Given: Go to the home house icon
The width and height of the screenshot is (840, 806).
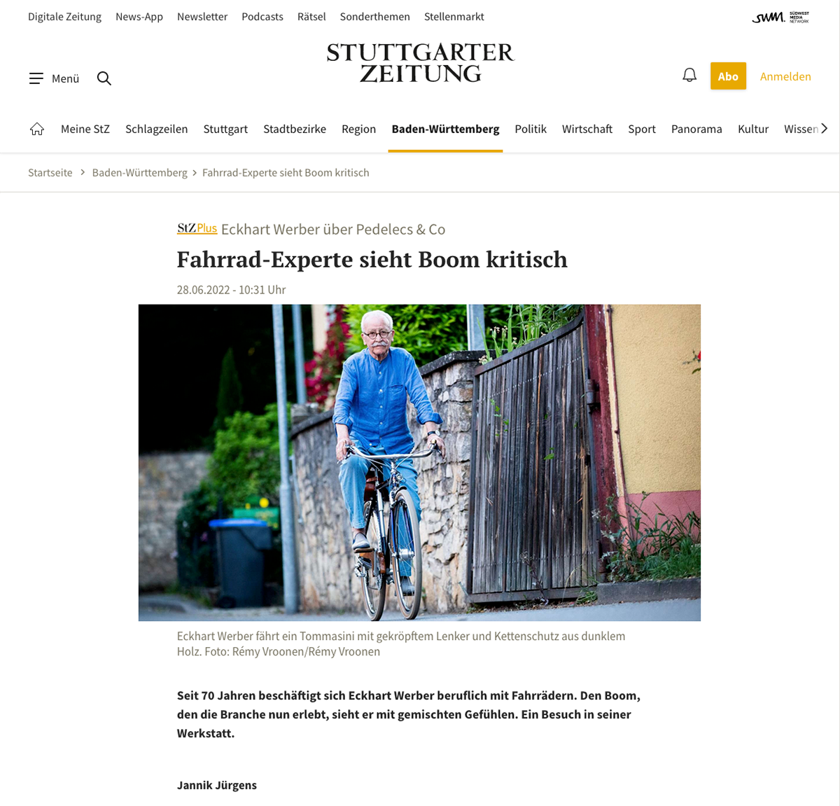Looking at the screenshot, I should coord(37,129).
